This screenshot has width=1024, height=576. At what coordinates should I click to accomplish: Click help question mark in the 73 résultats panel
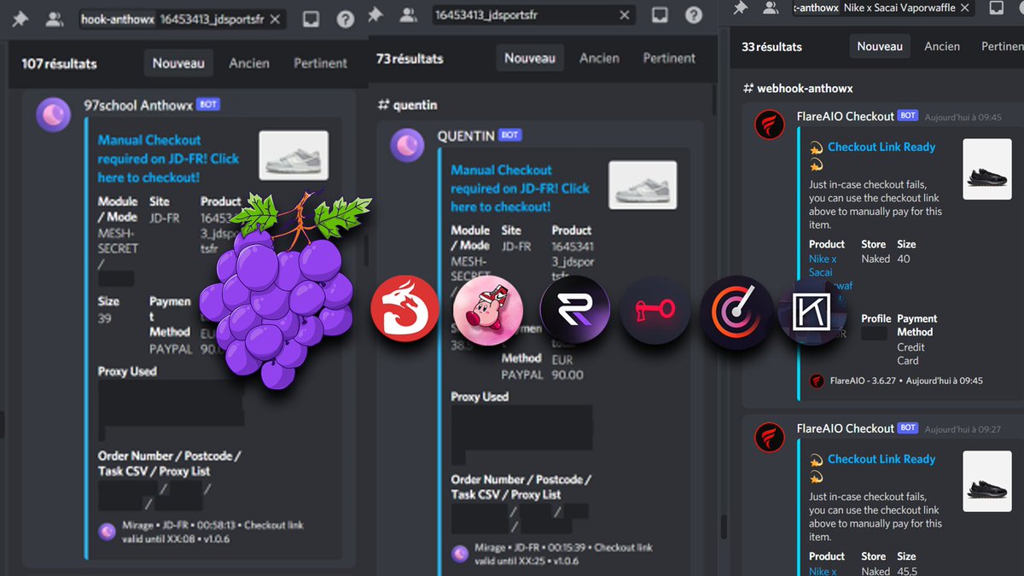tap(694, 15)
